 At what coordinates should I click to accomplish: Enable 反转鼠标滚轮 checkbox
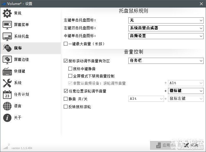pos(65,107)
